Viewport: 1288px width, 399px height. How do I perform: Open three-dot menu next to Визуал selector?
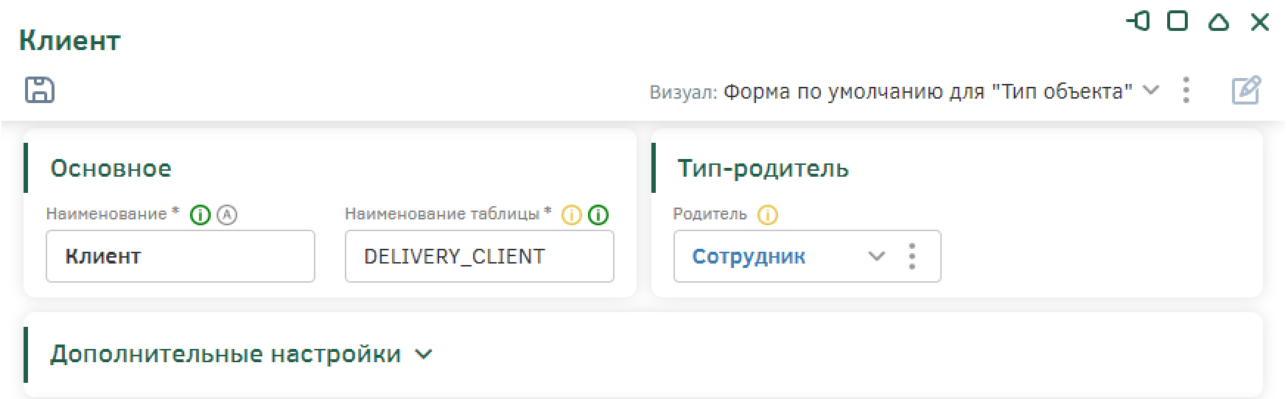(1186, 91)
